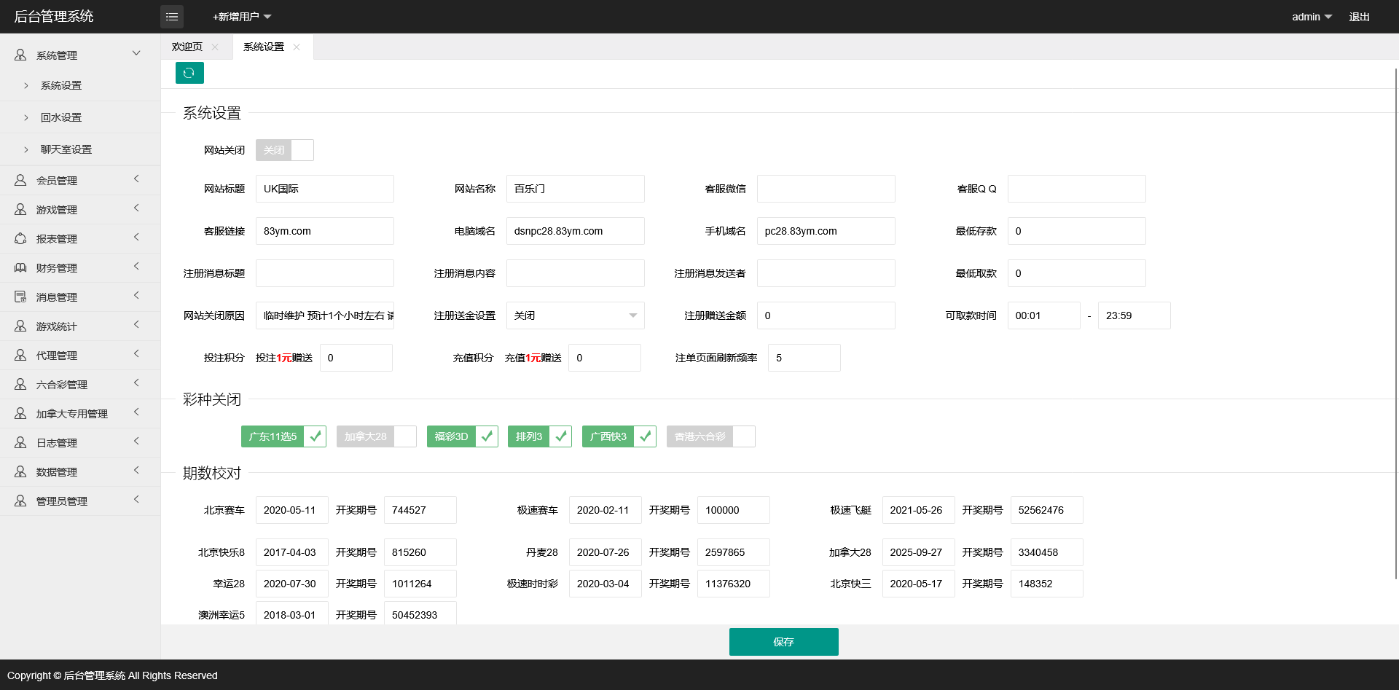Viewport: 1399px width, 690px height.
Task: Click the 会员管理 user icon
Action: coord(20,181)
